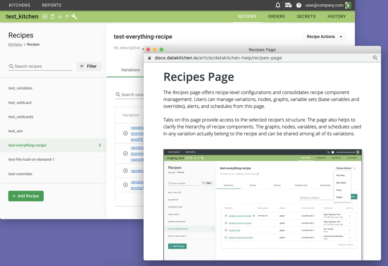This screenshot has height=266, width=388.
Task: Click the up arrow icon beside test_kitchen
Action: pyautogui.click(x=67, y=16)
